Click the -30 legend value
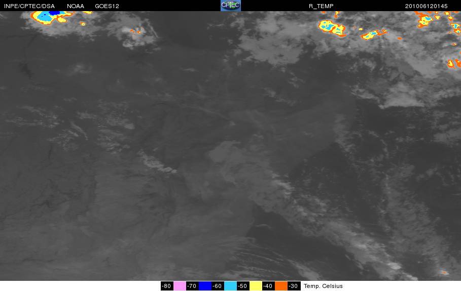 tap(294, 286)
